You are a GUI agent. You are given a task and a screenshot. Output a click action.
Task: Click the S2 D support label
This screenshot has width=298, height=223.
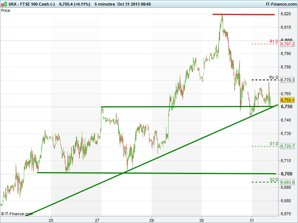point(274,180)
